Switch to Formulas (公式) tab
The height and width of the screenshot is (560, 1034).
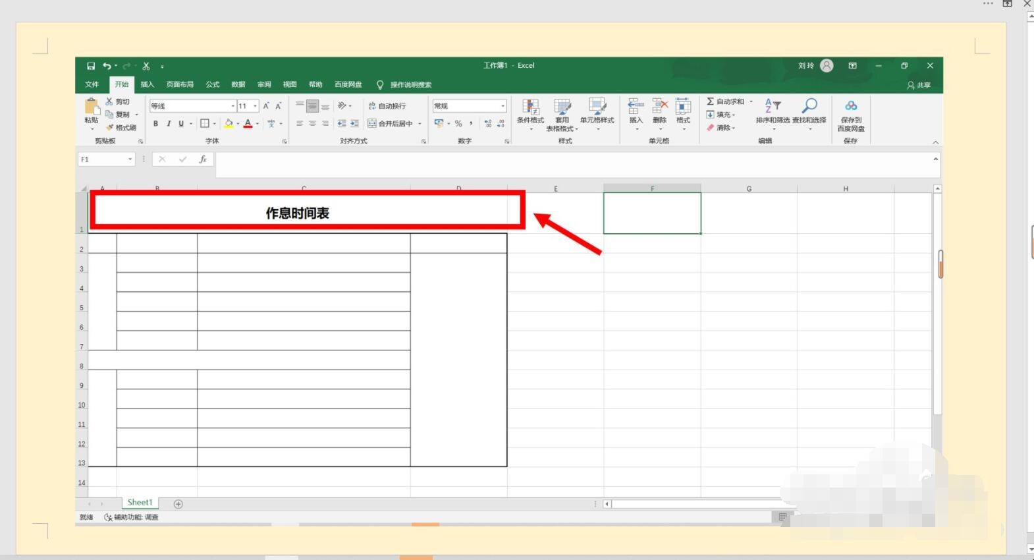(212, 84)
